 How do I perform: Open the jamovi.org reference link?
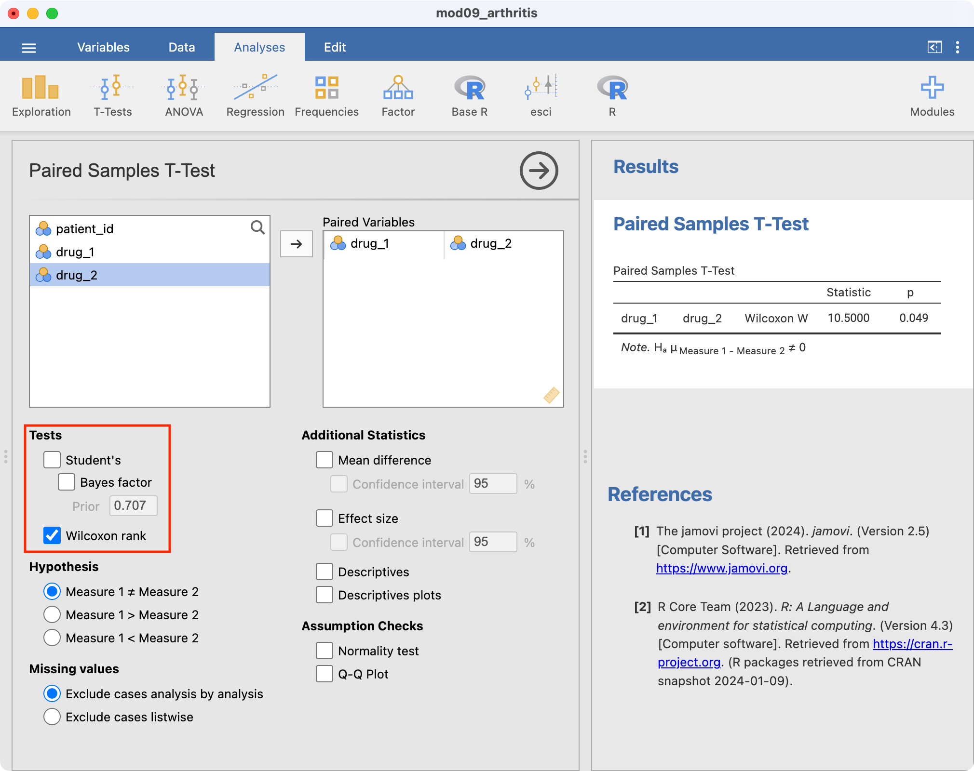coord(721,568)
